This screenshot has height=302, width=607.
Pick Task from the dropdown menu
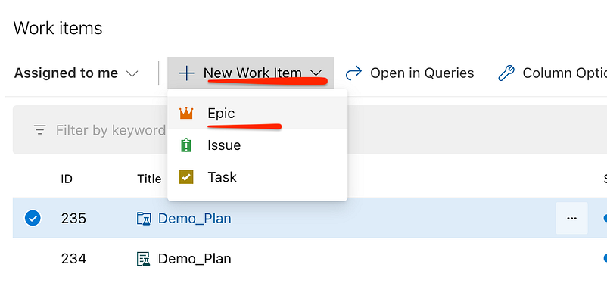257,177
